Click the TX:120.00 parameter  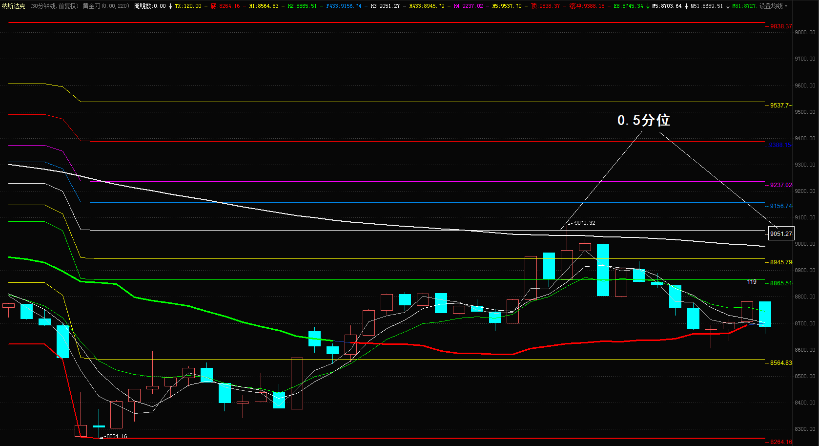[188, 6]
